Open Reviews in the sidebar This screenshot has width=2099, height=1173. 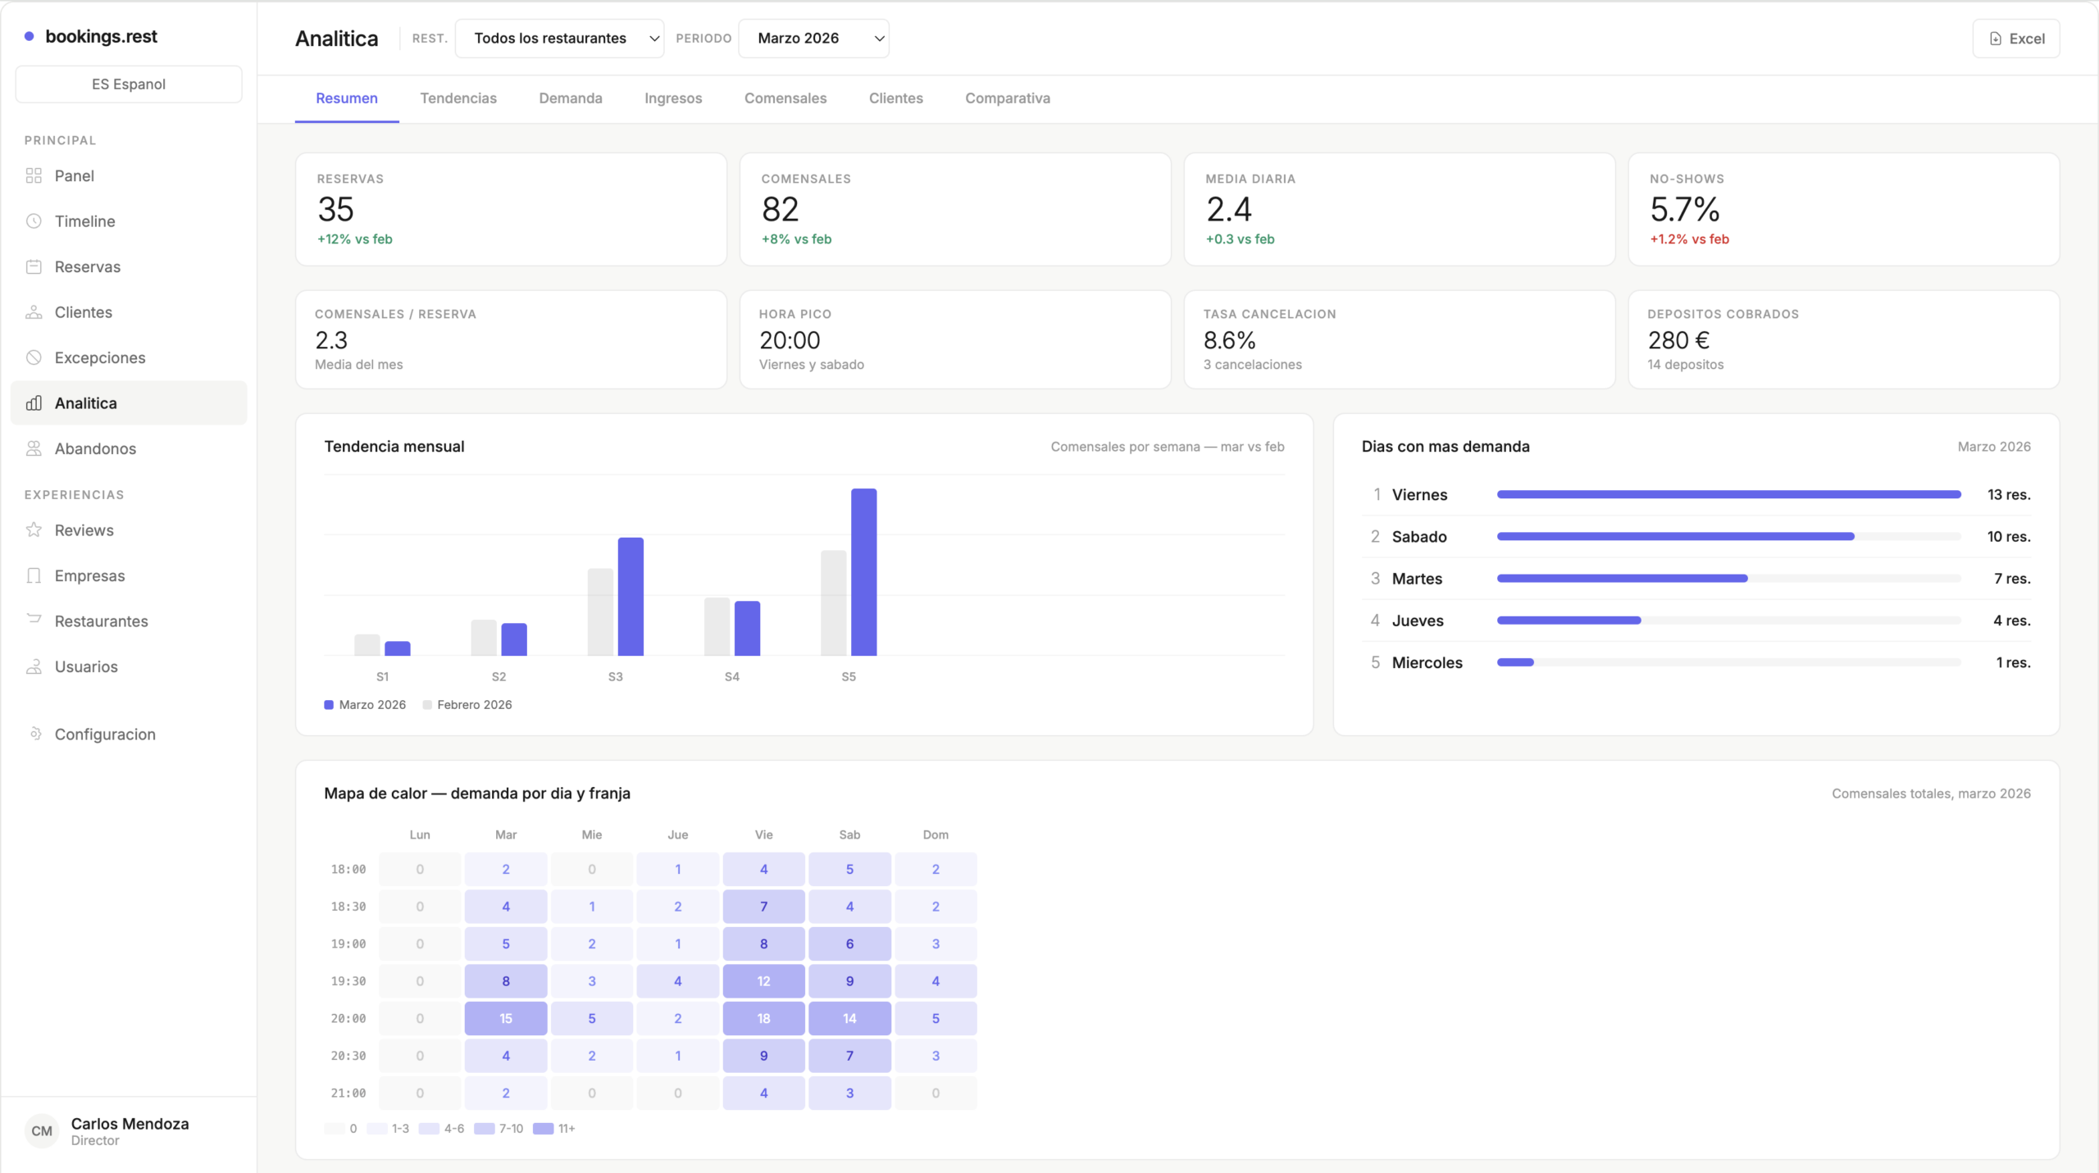point(129,530)
